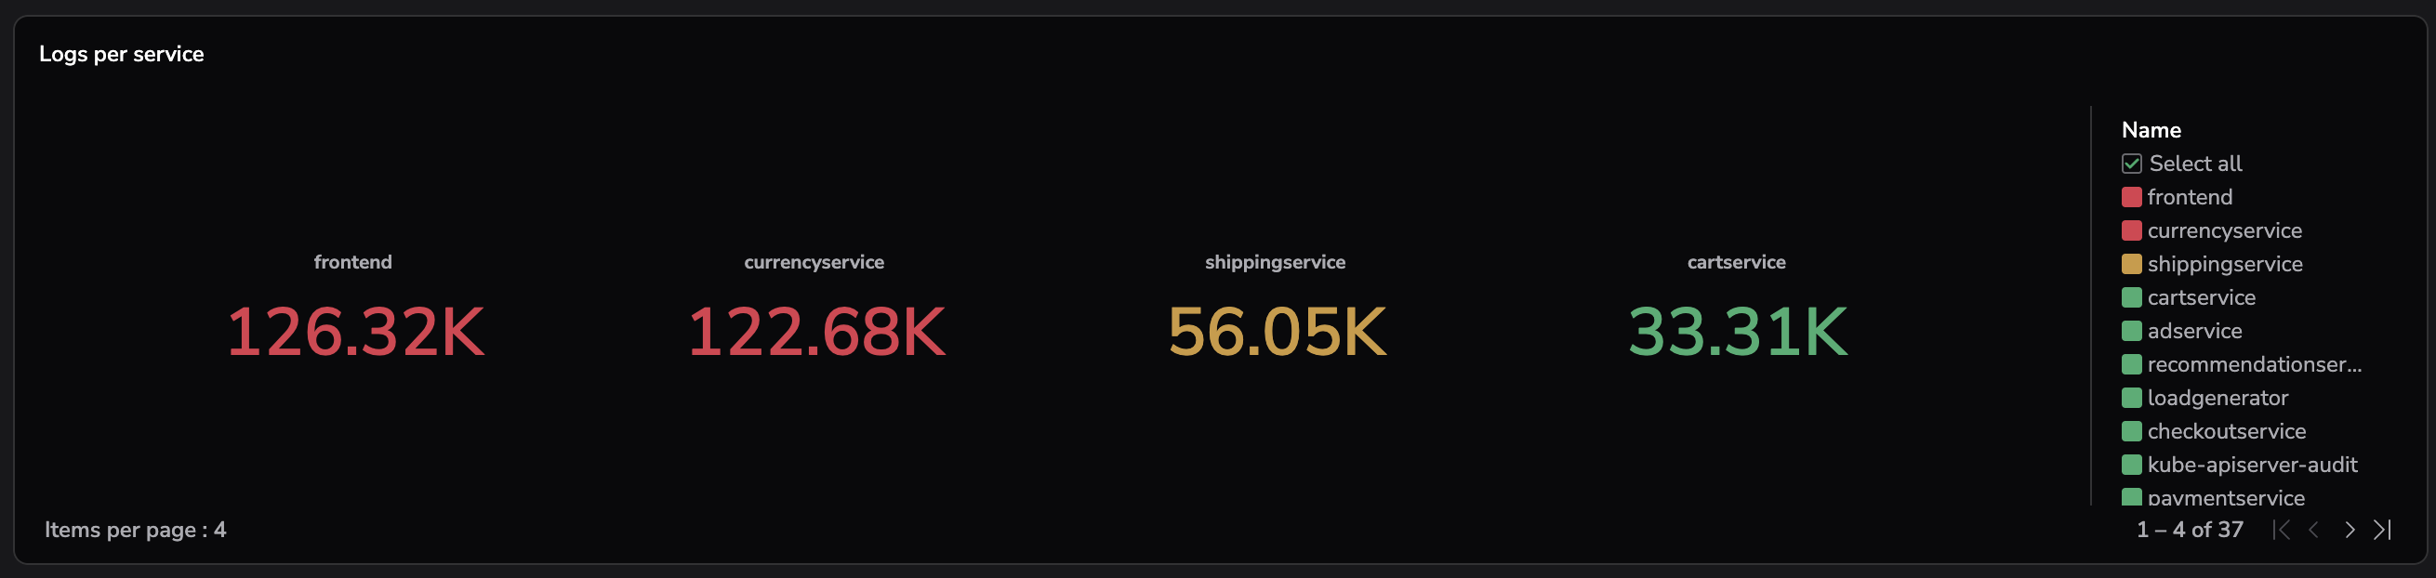2436x578 pixels.
Task: Toggle adservice series in legend
Action: click(x=2194, y=332)
